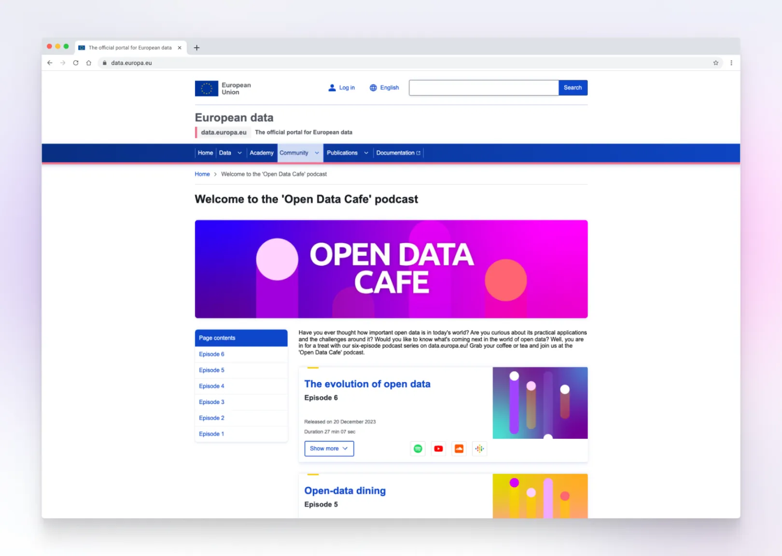Click the browser home icon
This screenshot has height=556, width=782.
pyautogui.click(x=89, y=63)
